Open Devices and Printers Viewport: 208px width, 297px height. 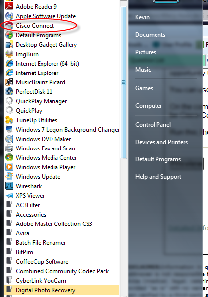[161, 142]
